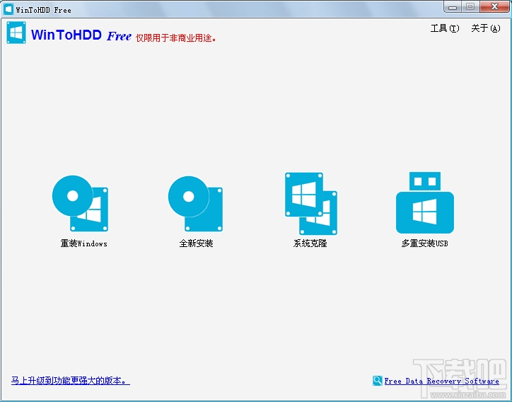Click the WinToHDD Free header title text
512x402 pixels.
click(81, 35)
